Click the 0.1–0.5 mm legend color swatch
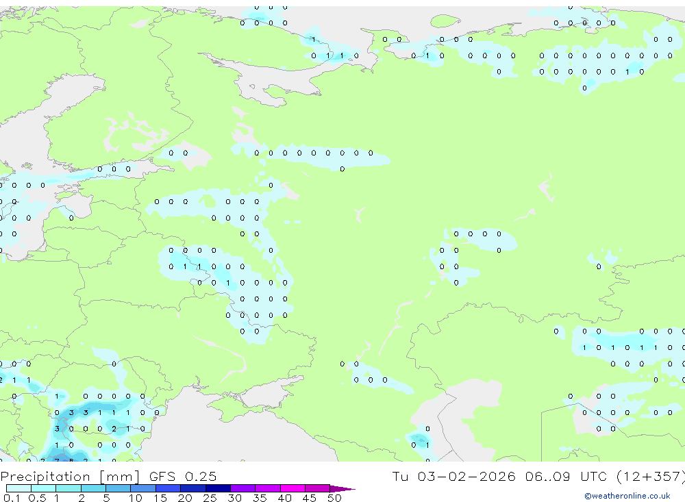The height and width of the screenshot is (502, 685). point(18,488)
